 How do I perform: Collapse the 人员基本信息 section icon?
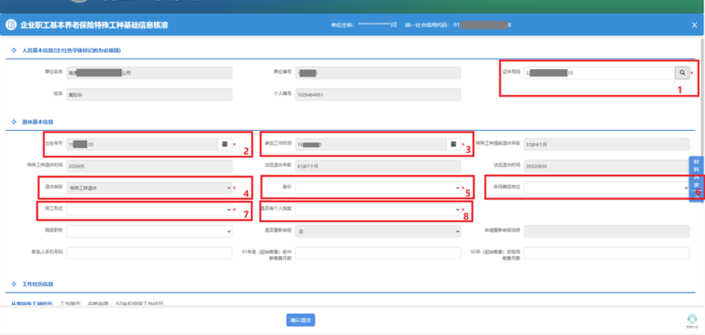coord(14,50)
